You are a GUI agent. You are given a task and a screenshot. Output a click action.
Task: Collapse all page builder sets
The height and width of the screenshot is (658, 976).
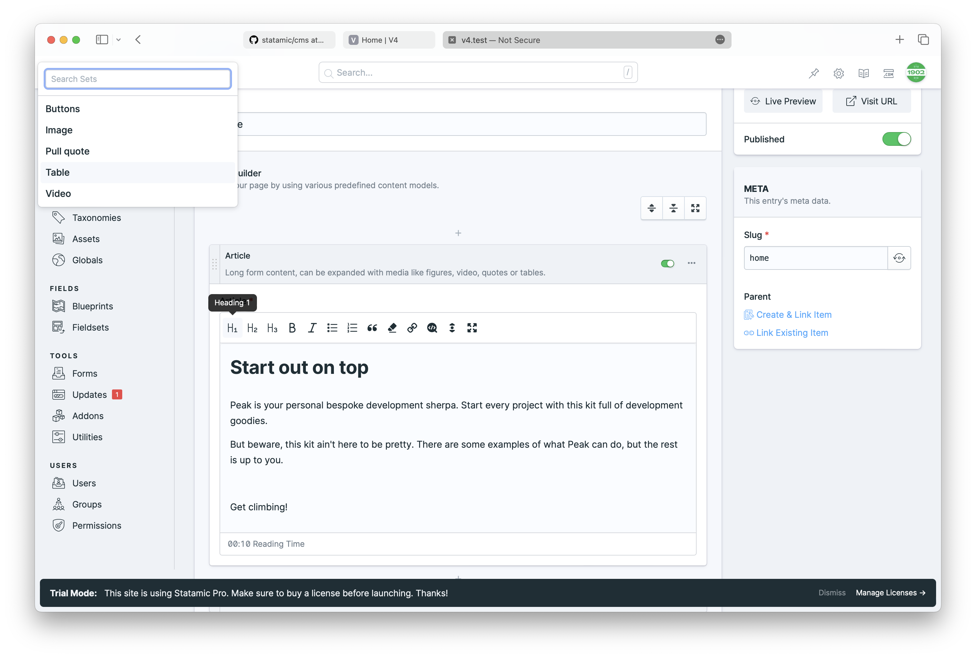tap(674, 208)
